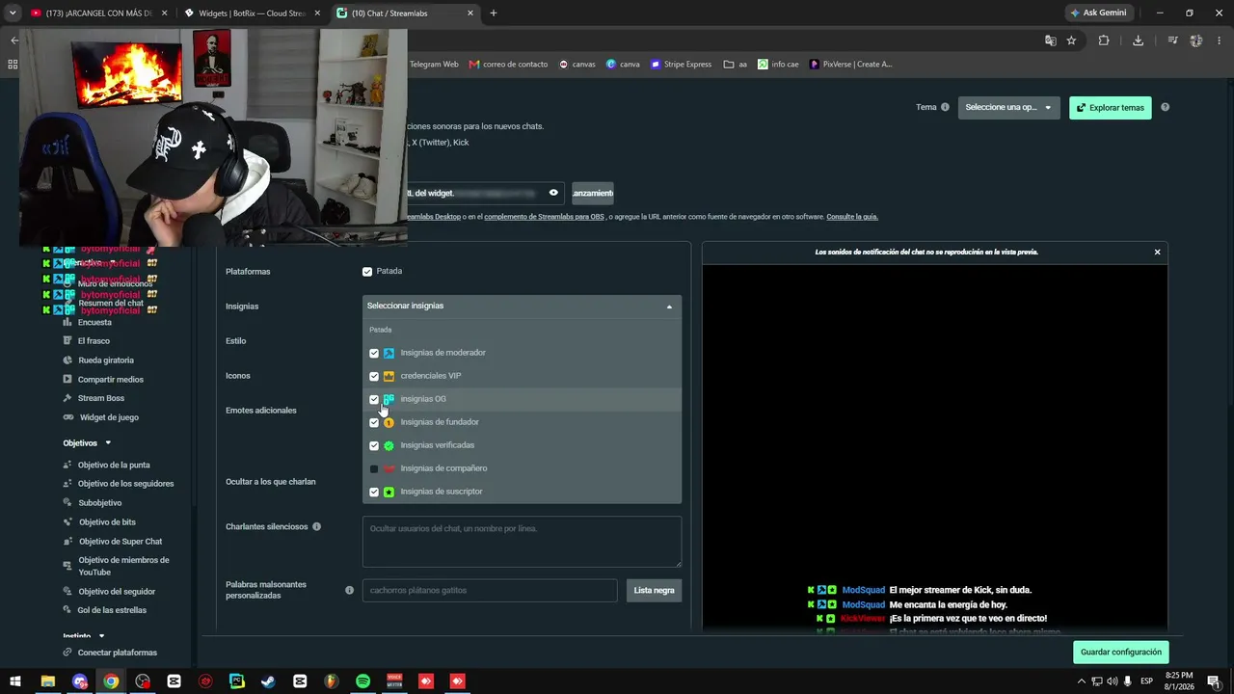The image size is (1234, 694).
Task: Uncheck the Patada platform checkbox
Action: pos(367,272)
